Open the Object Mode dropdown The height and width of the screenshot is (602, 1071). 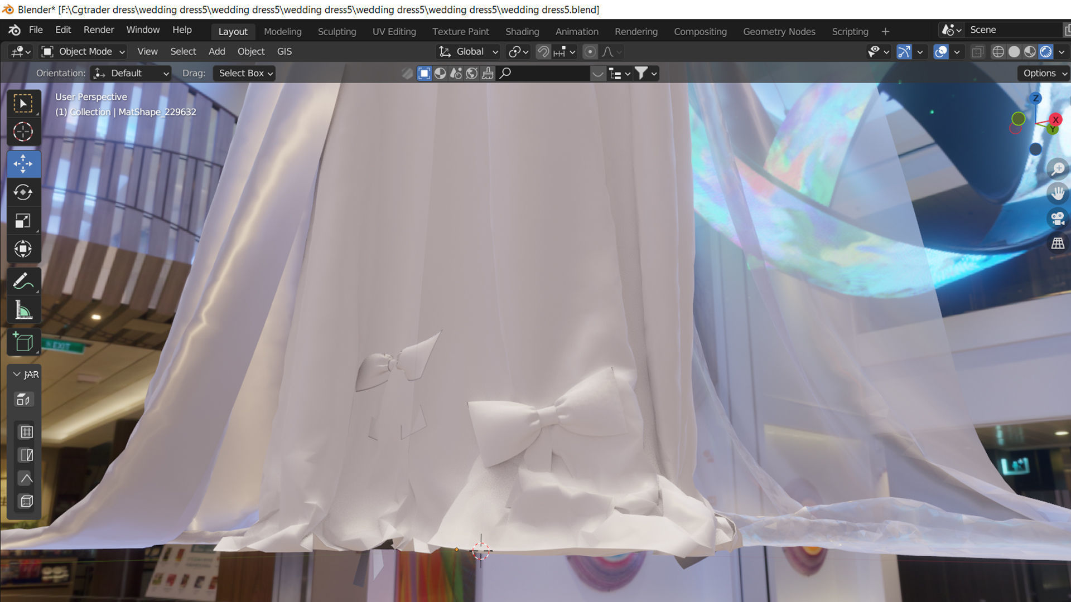point(84,52)
